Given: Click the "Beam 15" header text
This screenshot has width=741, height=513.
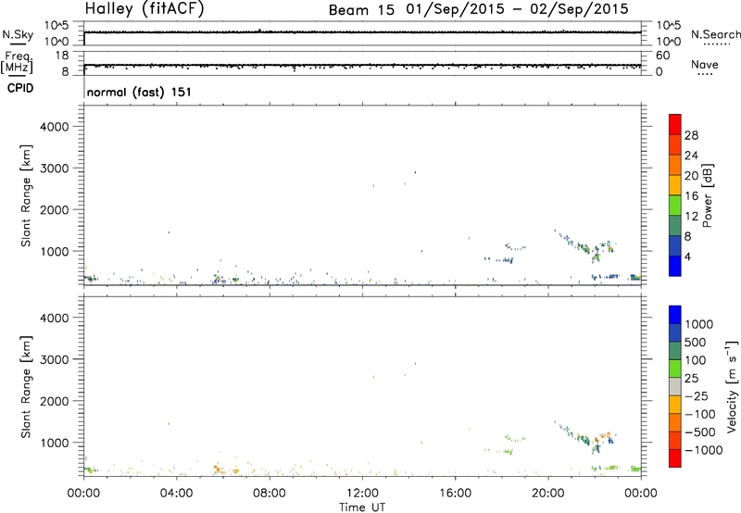Looking at the screenshot, I should (361, 10).
